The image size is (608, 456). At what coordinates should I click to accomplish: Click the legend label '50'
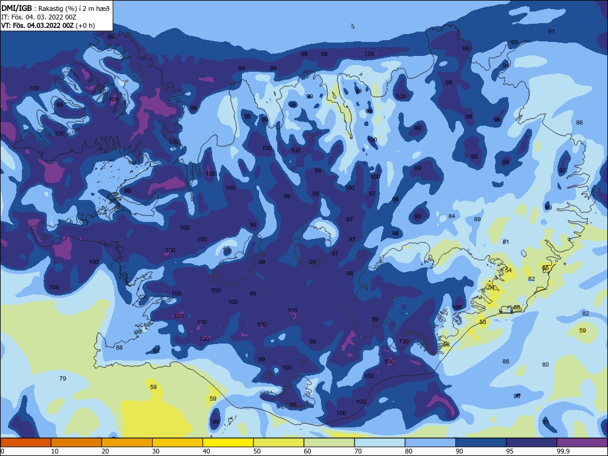tap(257, 451)
